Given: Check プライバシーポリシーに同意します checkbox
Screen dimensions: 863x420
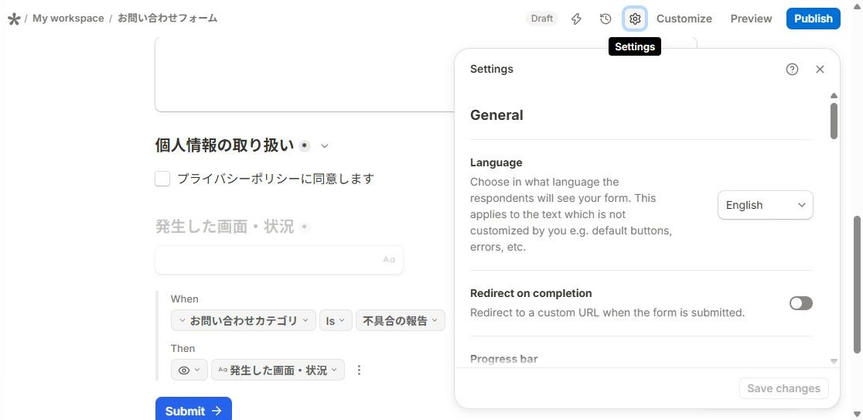Looking at the screenshot, I should pyautogui.click(x=162, y=179).
